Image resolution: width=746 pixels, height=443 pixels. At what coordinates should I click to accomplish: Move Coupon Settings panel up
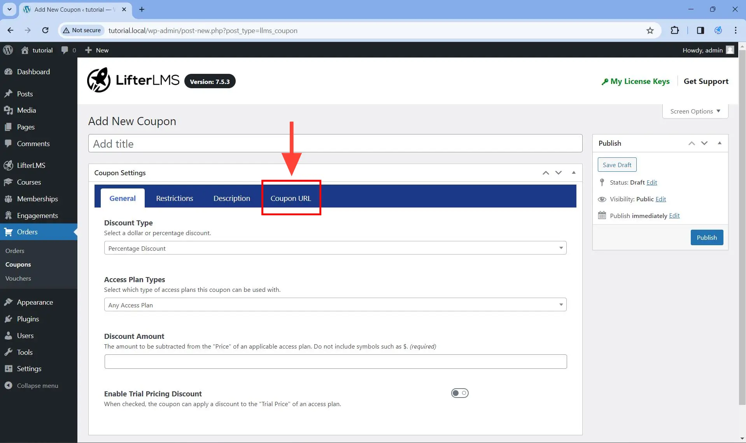pyautogui.click(x=546, y=173)
